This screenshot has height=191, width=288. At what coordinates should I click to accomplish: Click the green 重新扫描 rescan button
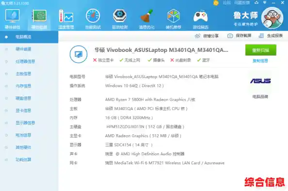pyautogui.click(x=261, y=50)
